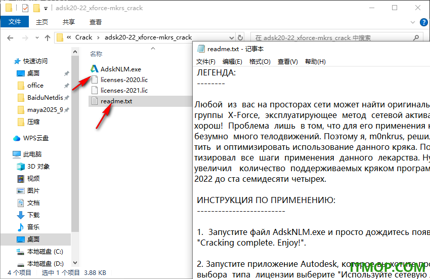Viewport: 430px width, 279px height.
Task: Open Notepad 编辑(E) menu
Action: pyautogui.click(x=232, y=62)
